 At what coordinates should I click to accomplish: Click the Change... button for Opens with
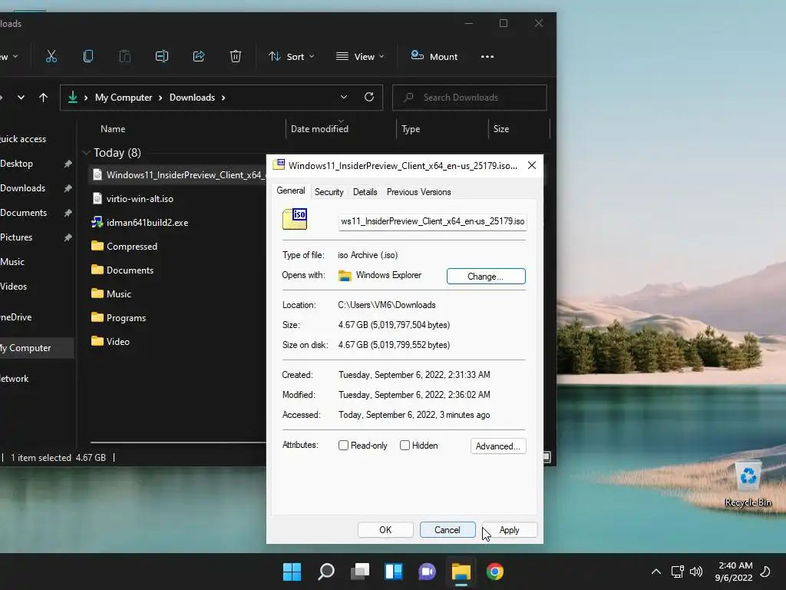pos(486,277)
